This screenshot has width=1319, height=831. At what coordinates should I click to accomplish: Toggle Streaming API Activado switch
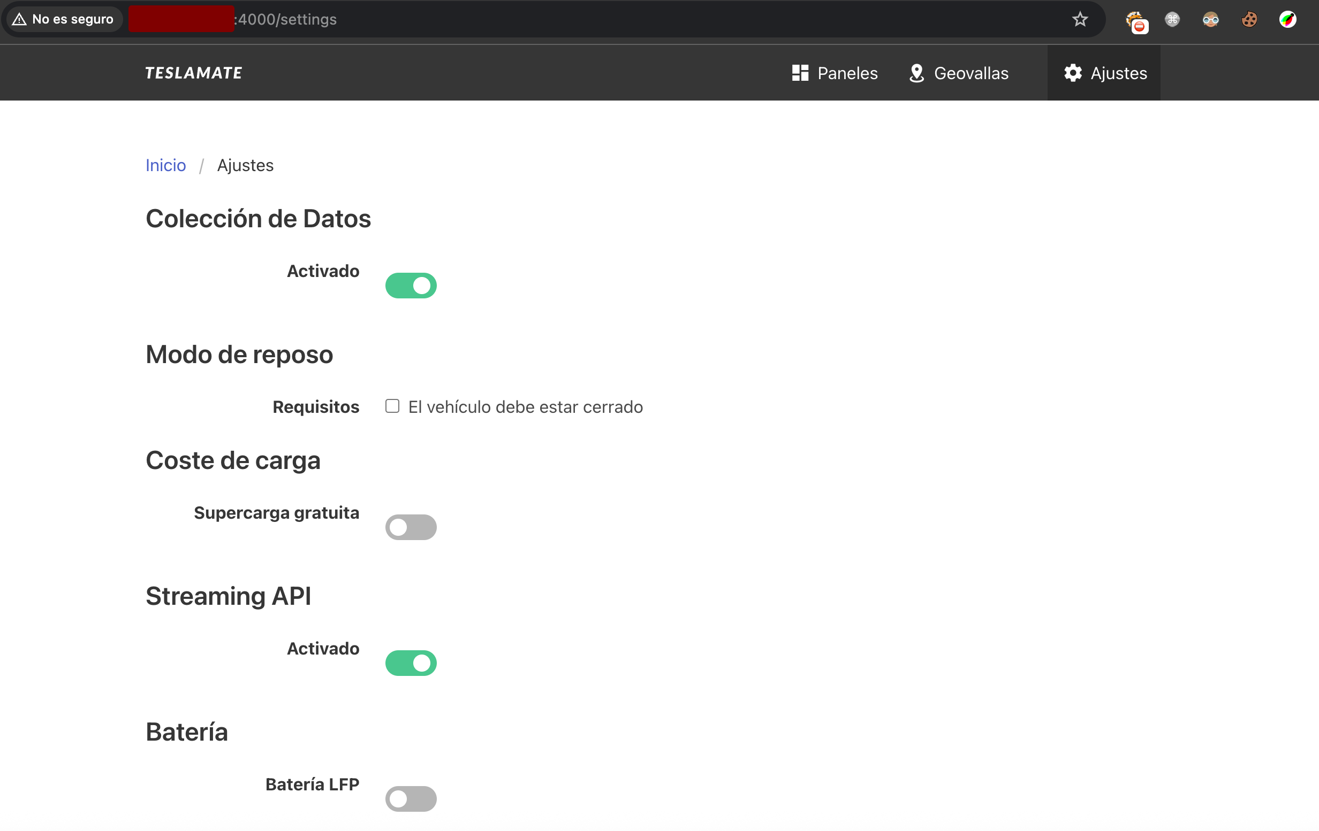point(411,663)
